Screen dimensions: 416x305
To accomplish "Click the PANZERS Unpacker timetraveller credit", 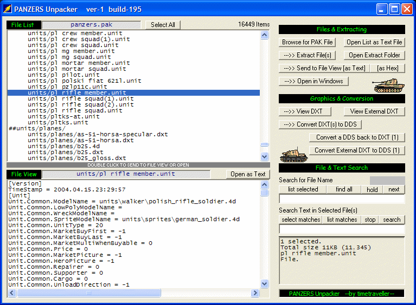I will (342, 294).
